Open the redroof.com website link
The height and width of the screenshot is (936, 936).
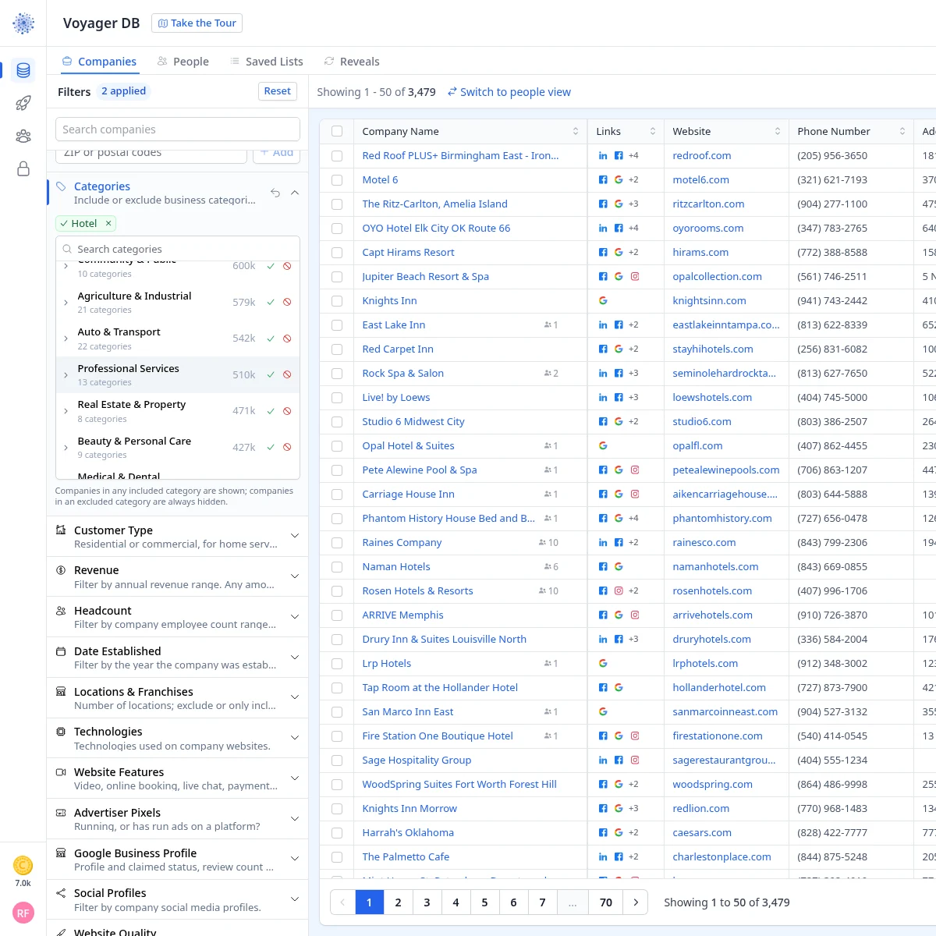click(x=702, y=156)
